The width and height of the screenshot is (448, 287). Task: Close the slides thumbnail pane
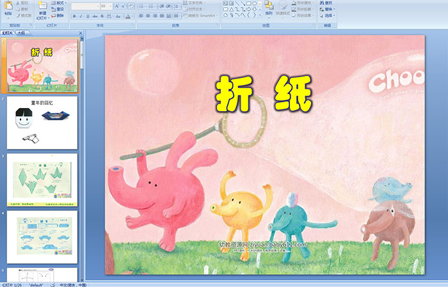click(81, 33)
